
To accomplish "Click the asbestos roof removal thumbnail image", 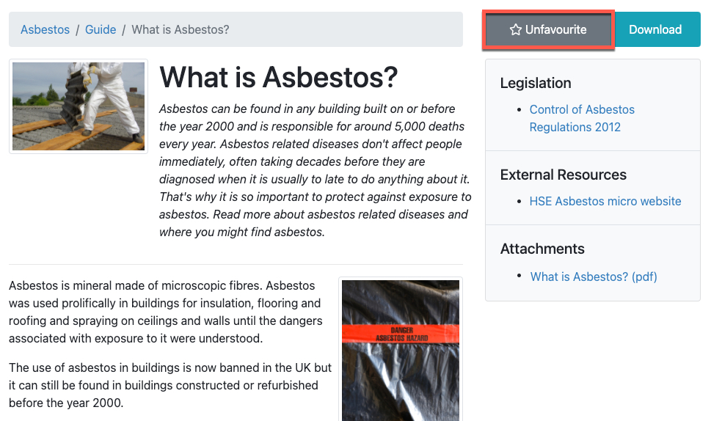I will tap(79, 106).
